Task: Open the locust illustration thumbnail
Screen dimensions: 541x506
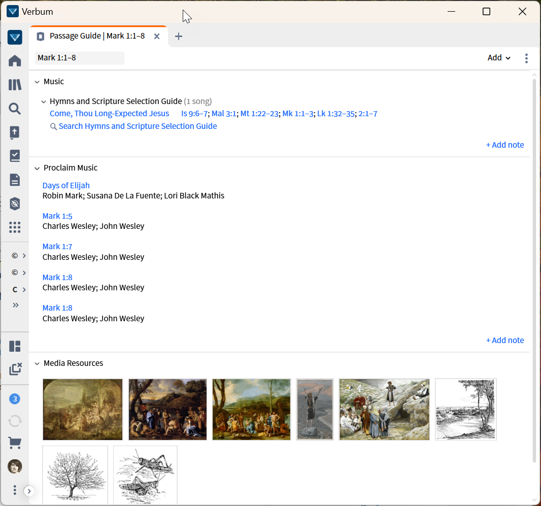Action: click(x=145, y=475)
